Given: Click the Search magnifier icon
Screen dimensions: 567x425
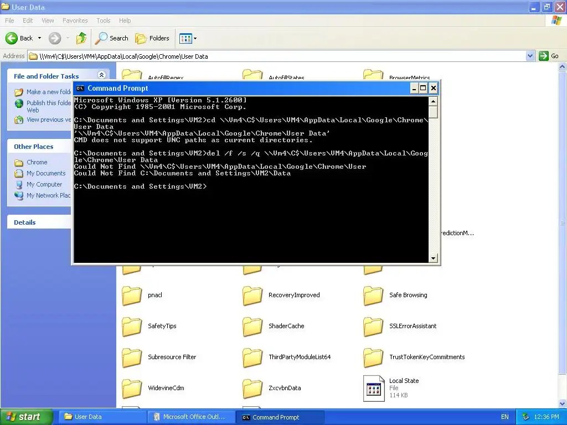Looking at the screenshot, I should point(101,38).
